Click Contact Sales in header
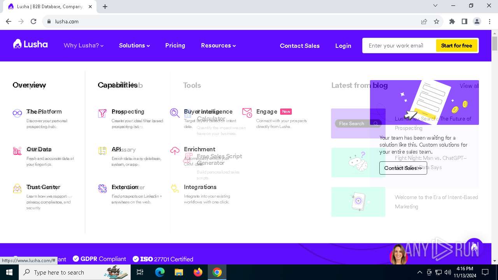The image size is (498, 280). coord(300,45)
